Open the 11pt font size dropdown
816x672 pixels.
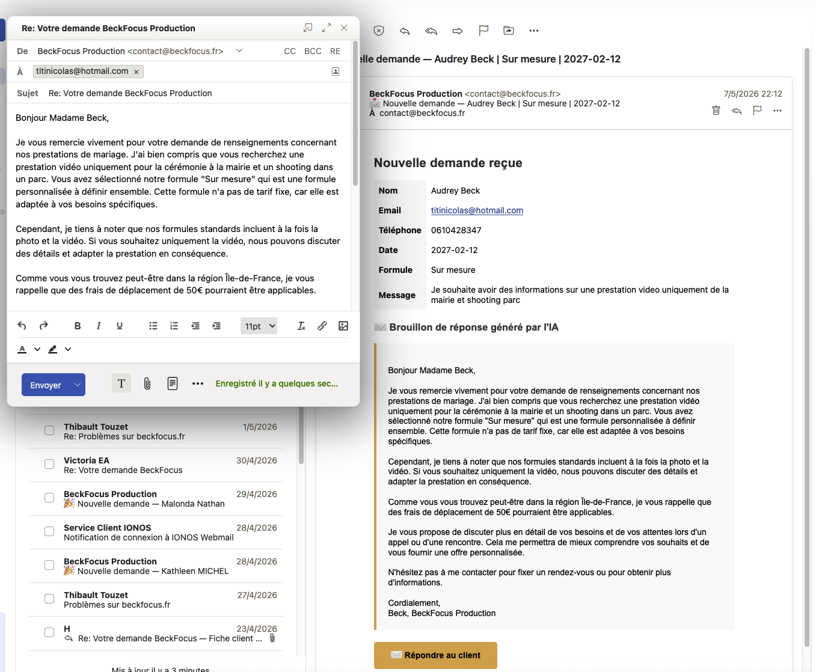(259, 326)
